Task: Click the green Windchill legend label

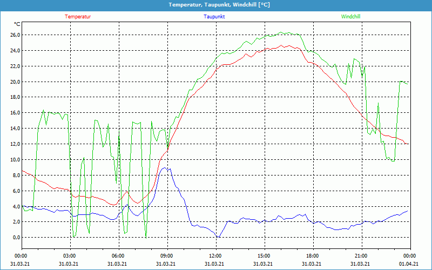Action: [351, 17]
